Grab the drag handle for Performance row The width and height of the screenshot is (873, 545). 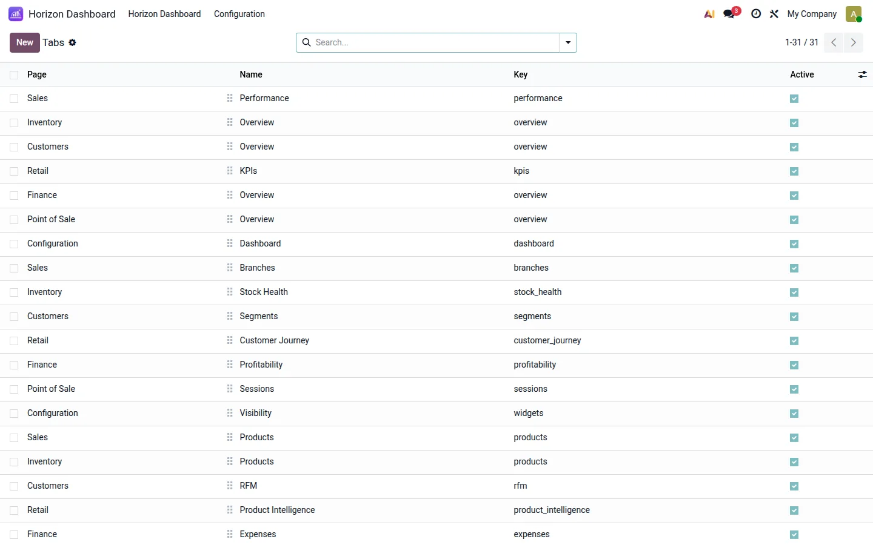pos(230,98)
